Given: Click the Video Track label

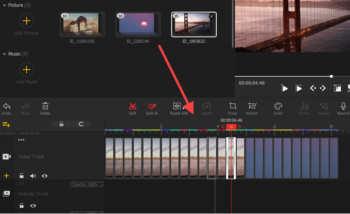Looking at the screenshot, I should coord(31,157).
